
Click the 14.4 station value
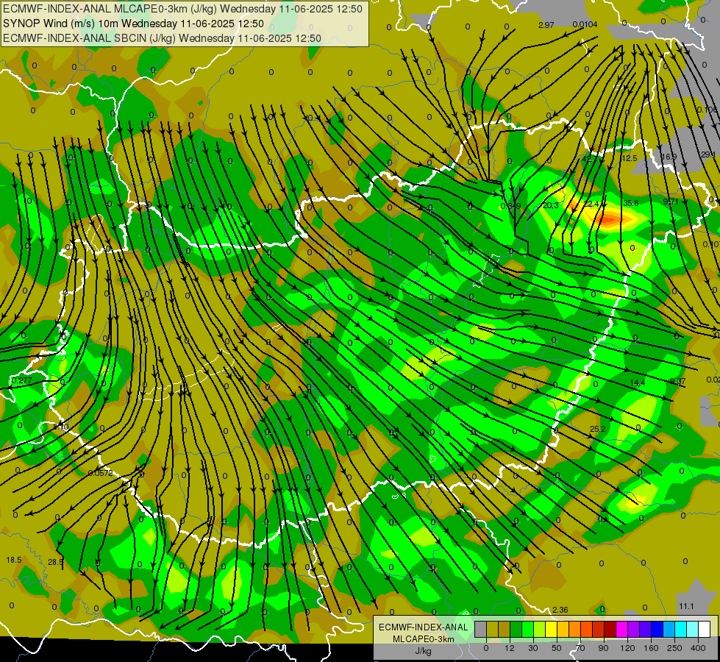click(x=638, y=382)
